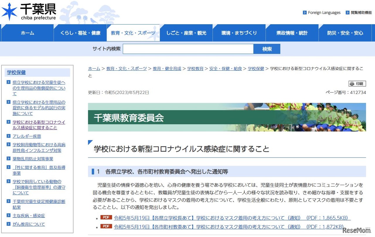Select the 教育・文化・スポーツ navigation tab
The image size is (375, 237).
click(x=133, y=33)
